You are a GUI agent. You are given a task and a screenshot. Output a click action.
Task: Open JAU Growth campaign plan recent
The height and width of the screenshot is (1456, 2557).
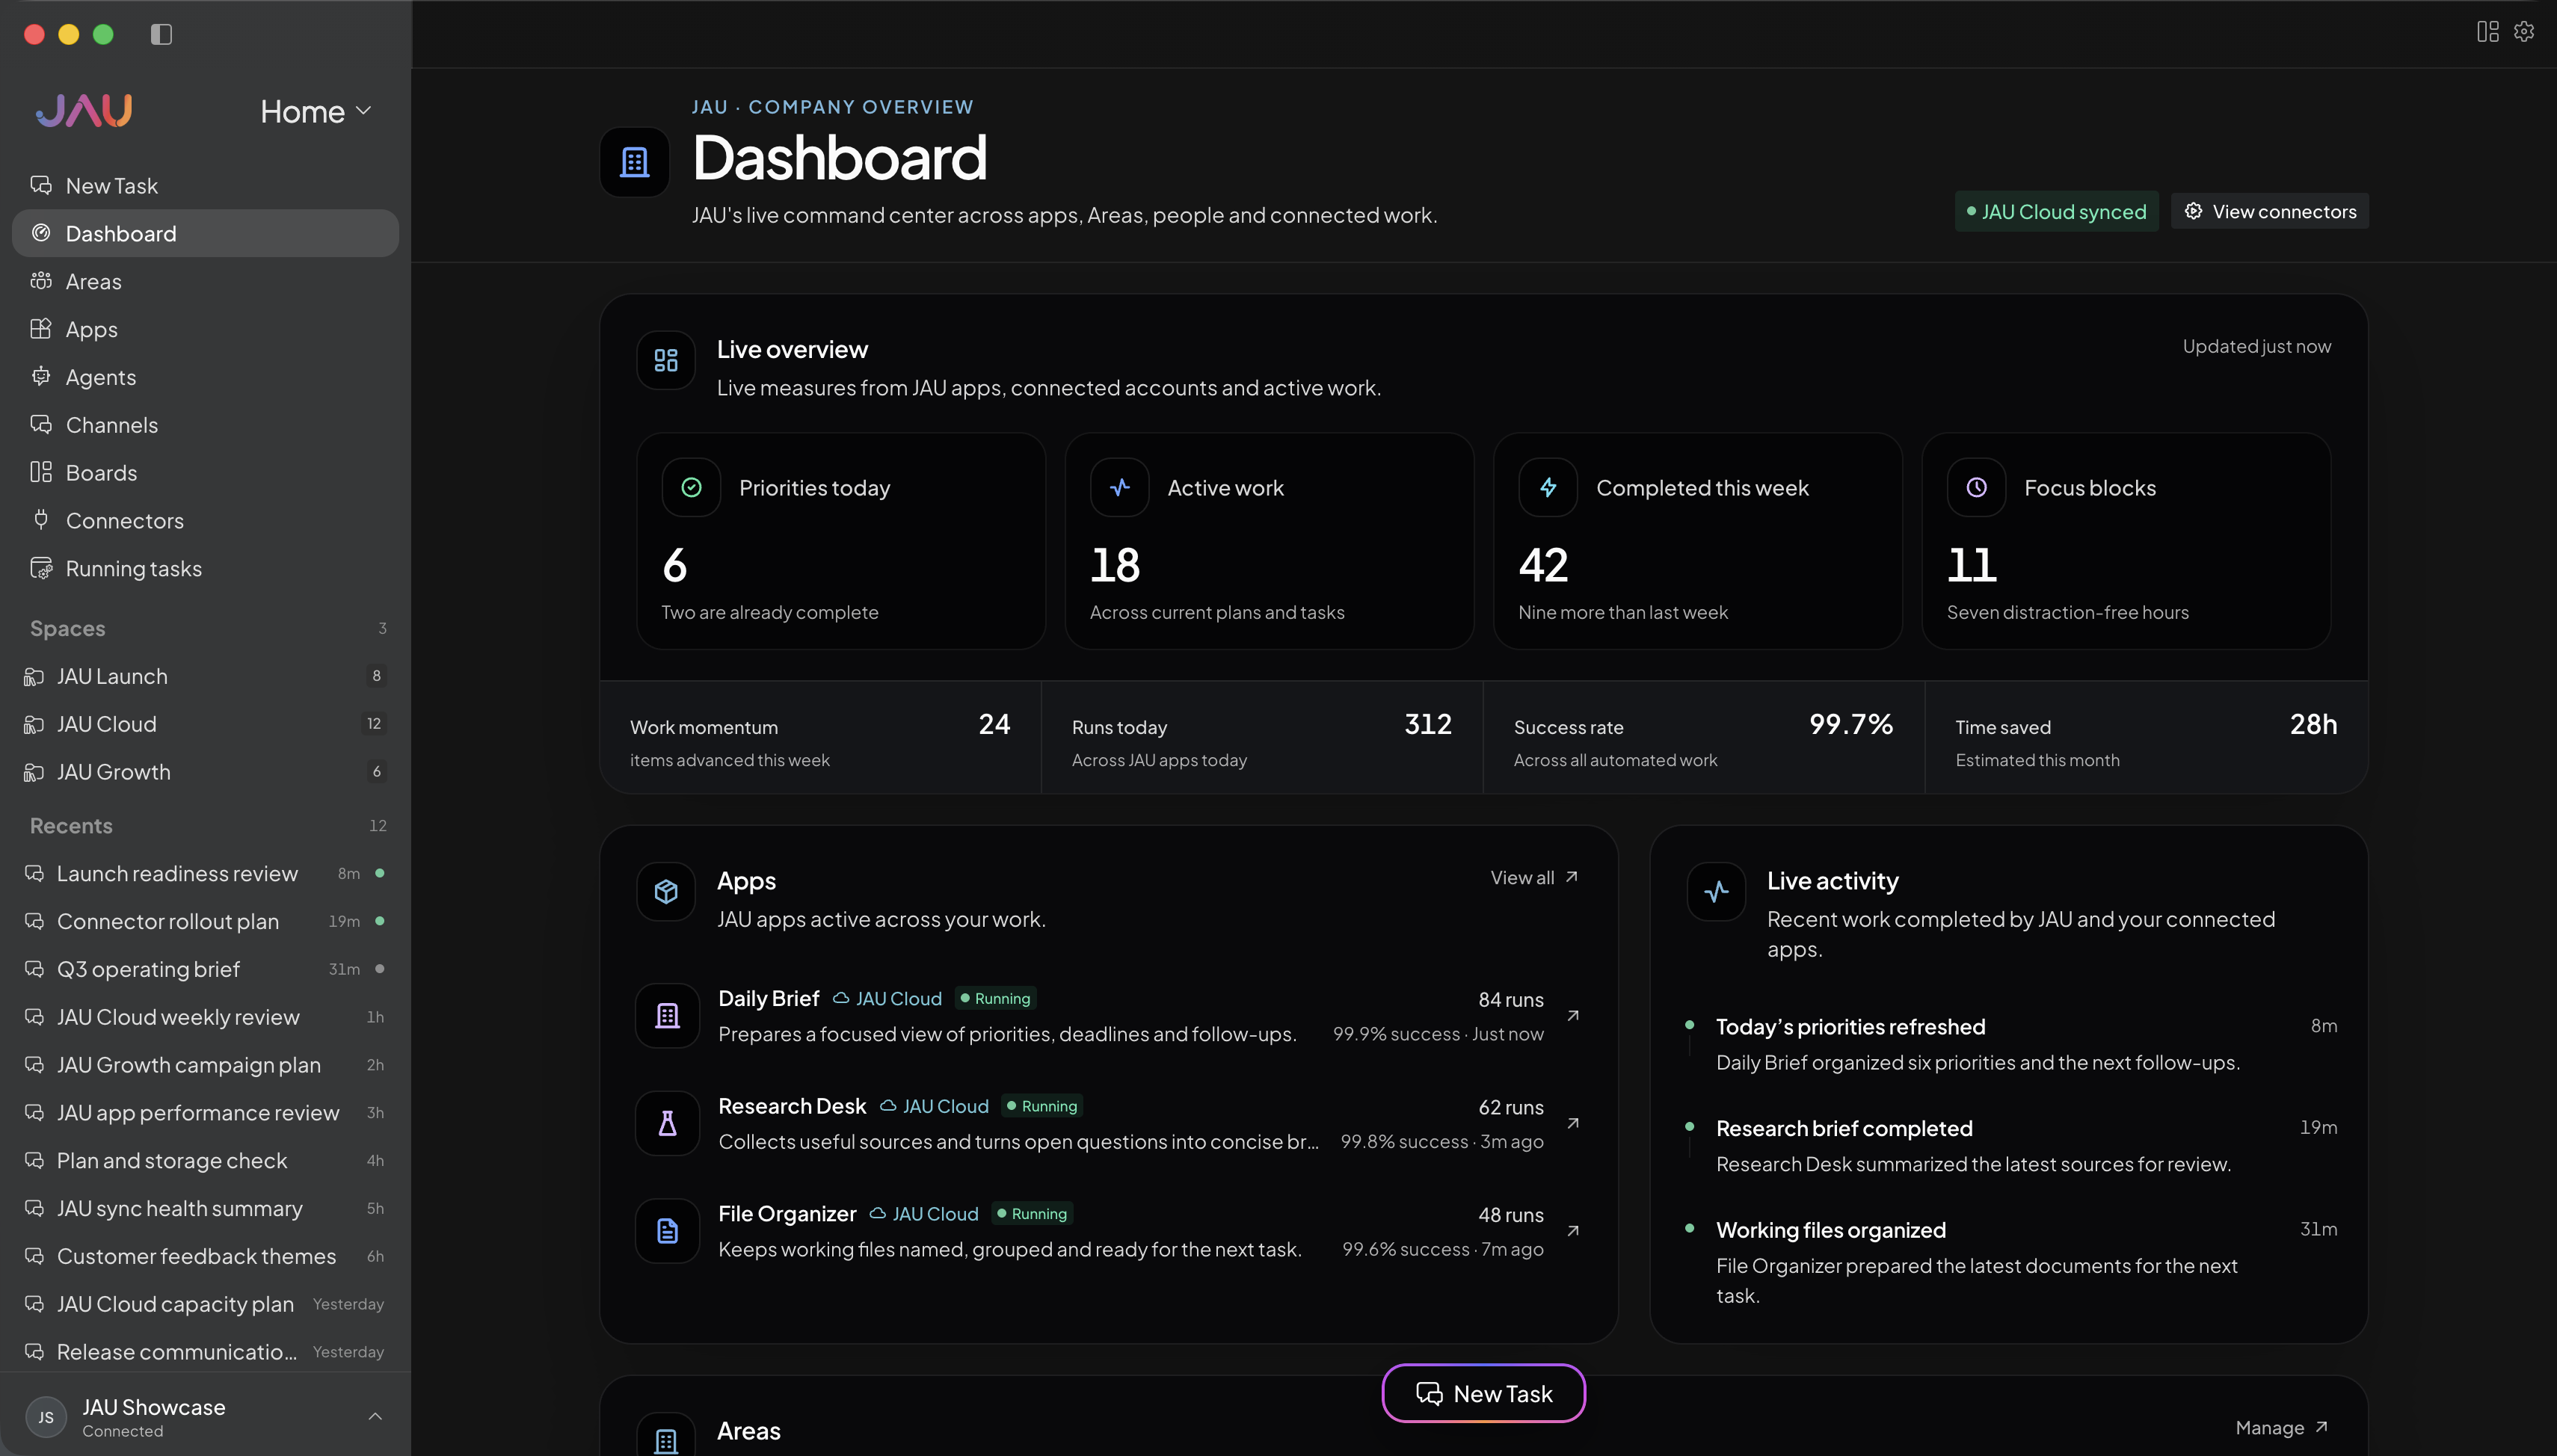[205, 1065]
